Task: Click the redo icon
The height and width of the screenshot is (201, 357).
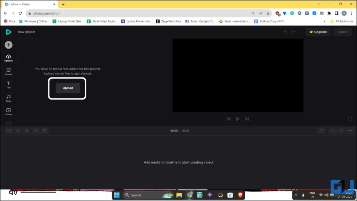Action: pos(293,32)
